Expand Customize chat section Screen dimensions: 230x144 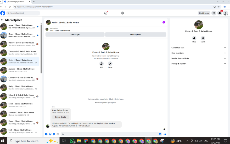point(198,48)
